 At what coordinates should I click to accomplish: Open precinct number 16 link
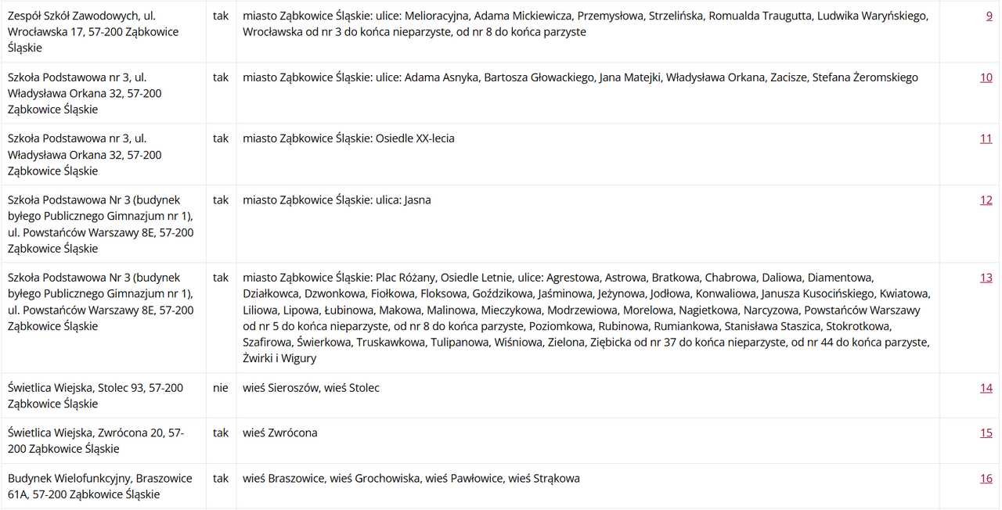(986, 479)
